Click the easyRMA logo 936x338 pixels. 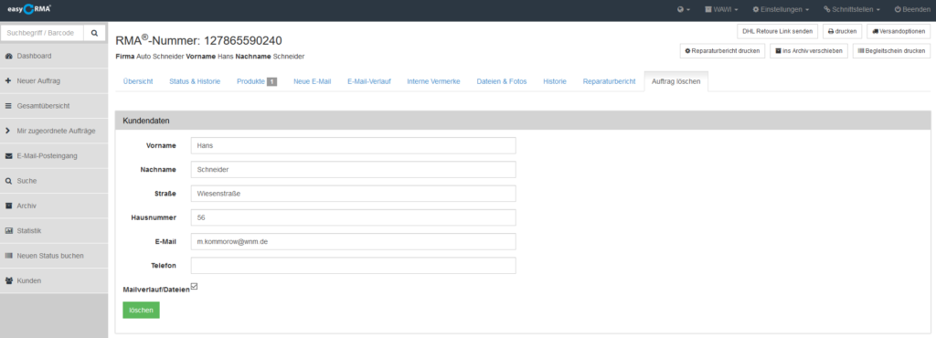tap(29, 9)
